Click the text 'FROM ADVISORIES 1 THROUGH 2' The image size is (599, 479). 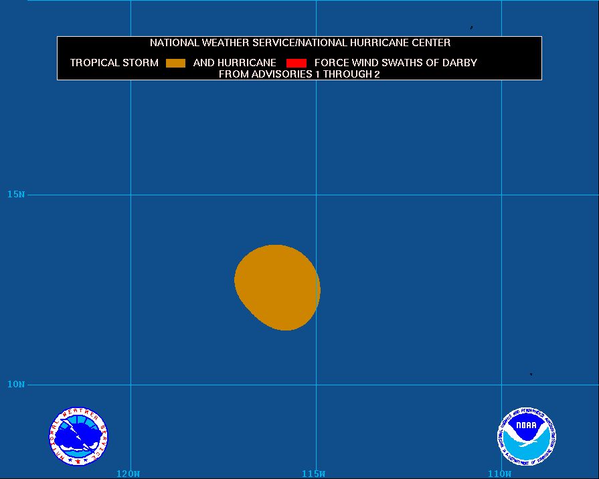click(x=299, y=74)
